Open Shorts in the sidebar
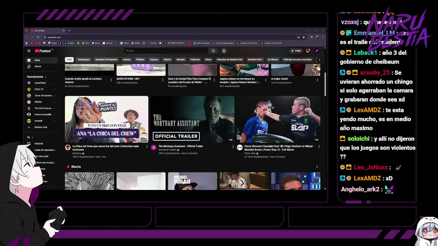Image resolution: width=438 pixels, height=246 pixels. tap(42, 66)
